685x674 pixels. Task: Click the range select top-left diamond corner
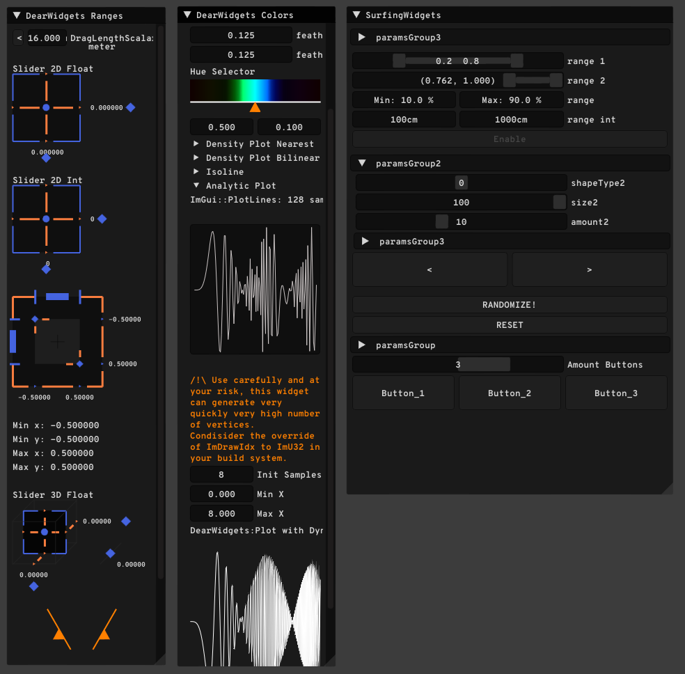coord(35,320)
